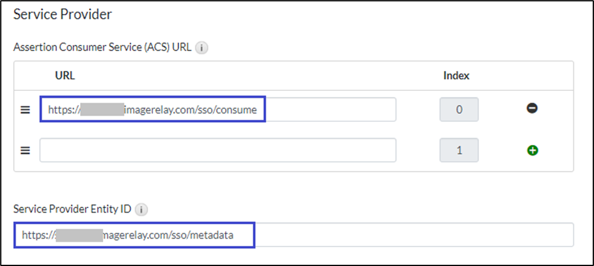Image resolution: width=594 pixels, height=266 pixels.
Task: Select the Index field showing 0
Action: tap(459, 110)
